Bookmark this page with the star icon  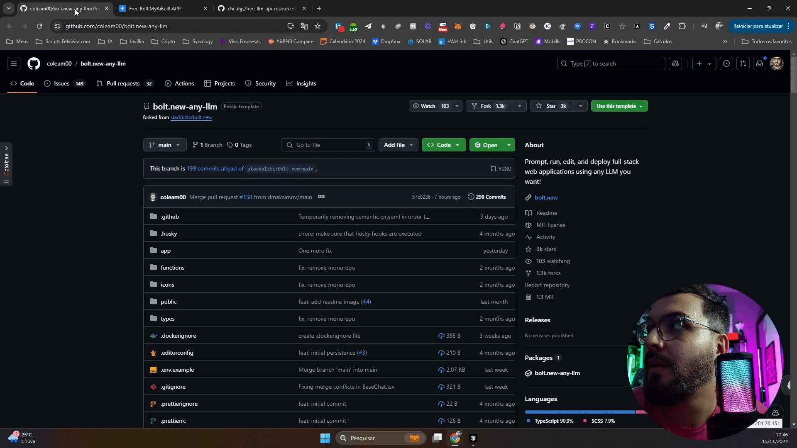click(318, 26)
